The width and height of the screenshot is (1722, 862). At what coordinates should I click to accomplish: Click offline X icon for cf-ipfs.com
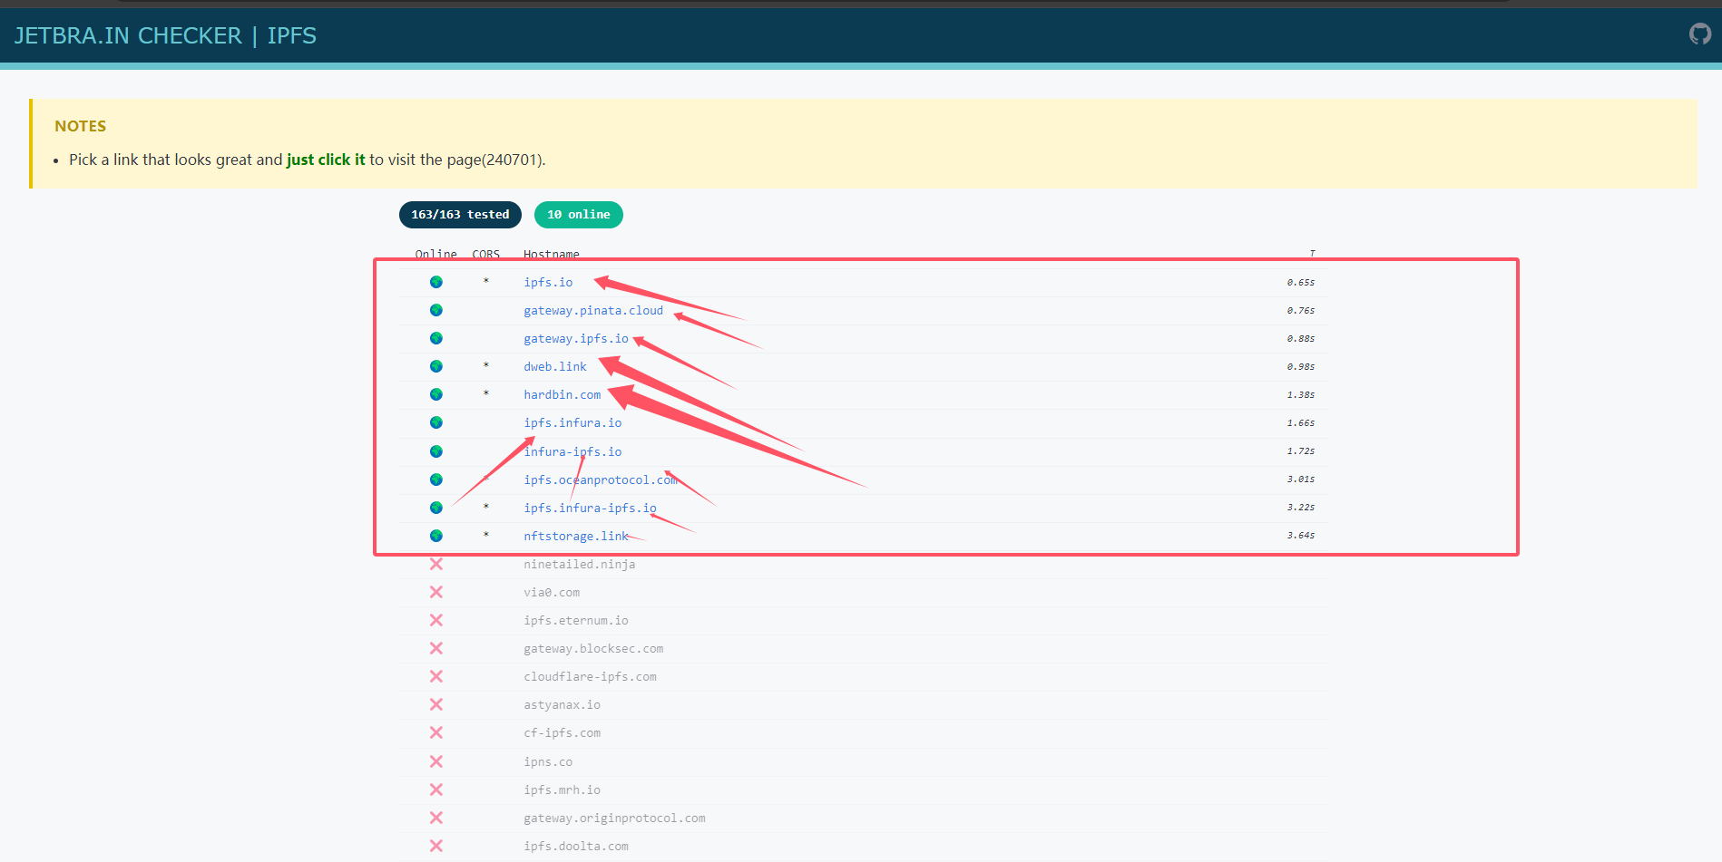click(x=436, y=732)
